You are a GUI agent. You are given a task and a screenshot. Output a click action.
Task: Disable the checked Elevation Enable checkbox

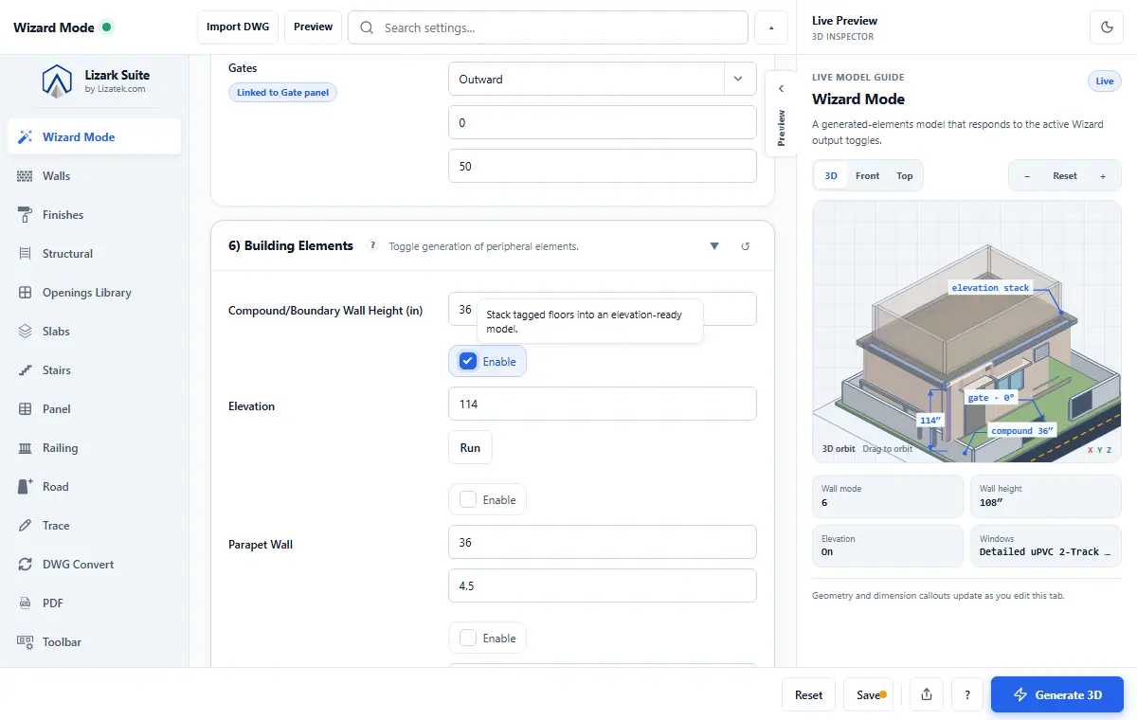(468, 361)
